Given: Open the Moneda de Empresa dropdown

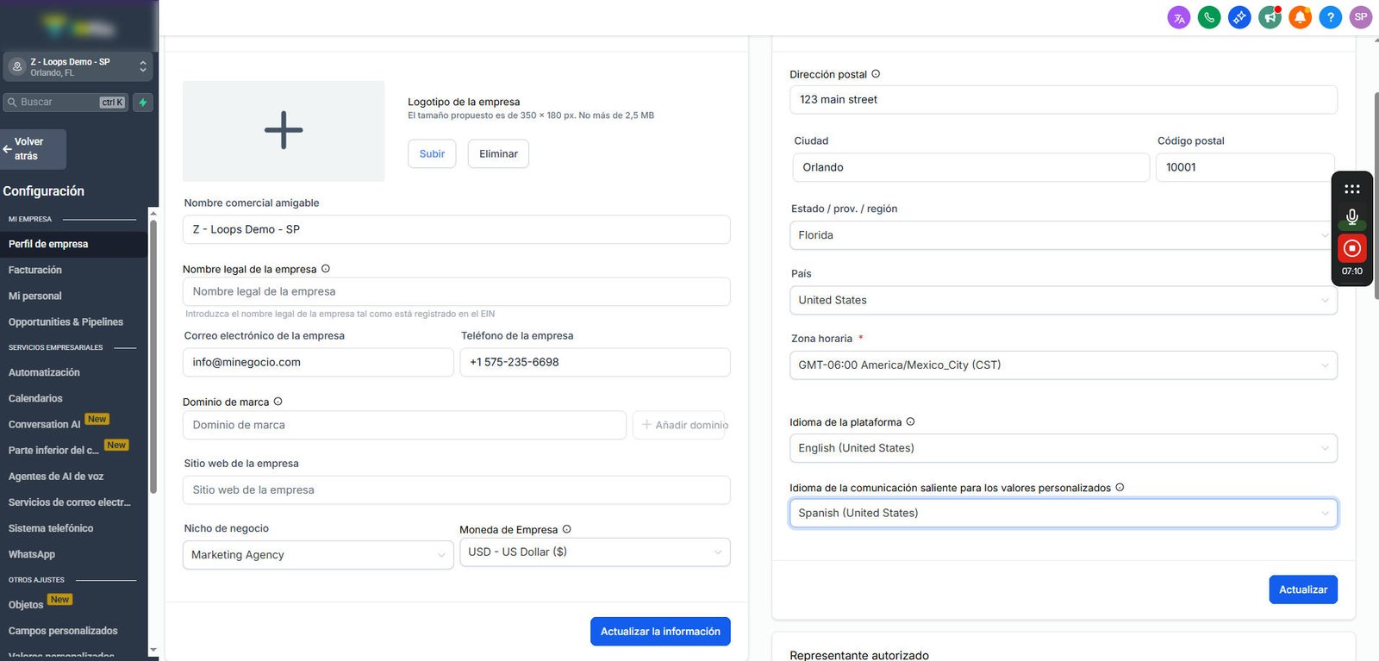Looking at the screenshot, I should click(x=595, y=552).
